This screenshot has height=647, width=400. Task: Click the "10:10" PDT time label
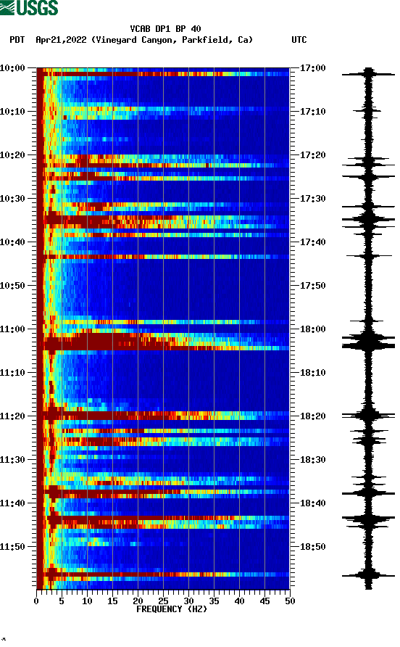12,112
